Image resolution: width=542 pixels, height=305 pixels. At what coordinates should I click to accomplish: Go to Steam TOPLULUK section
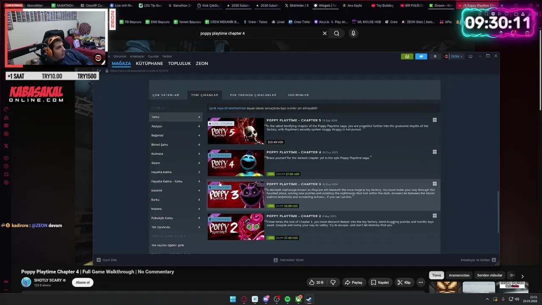coord(180,64)
